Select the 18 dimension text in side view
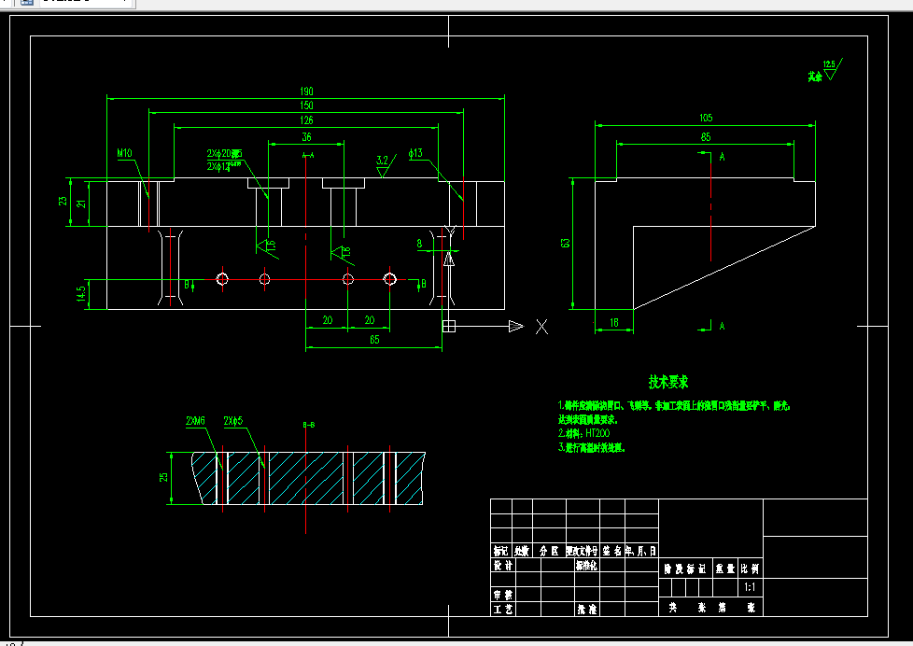This screenshot has width=913, height=646. click(x=613, y=323)
